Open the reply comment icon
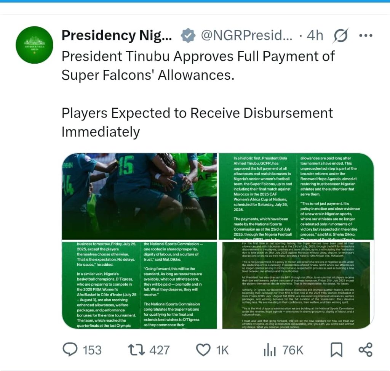Viewport: 390px width, 371px height. click(70, 349)
